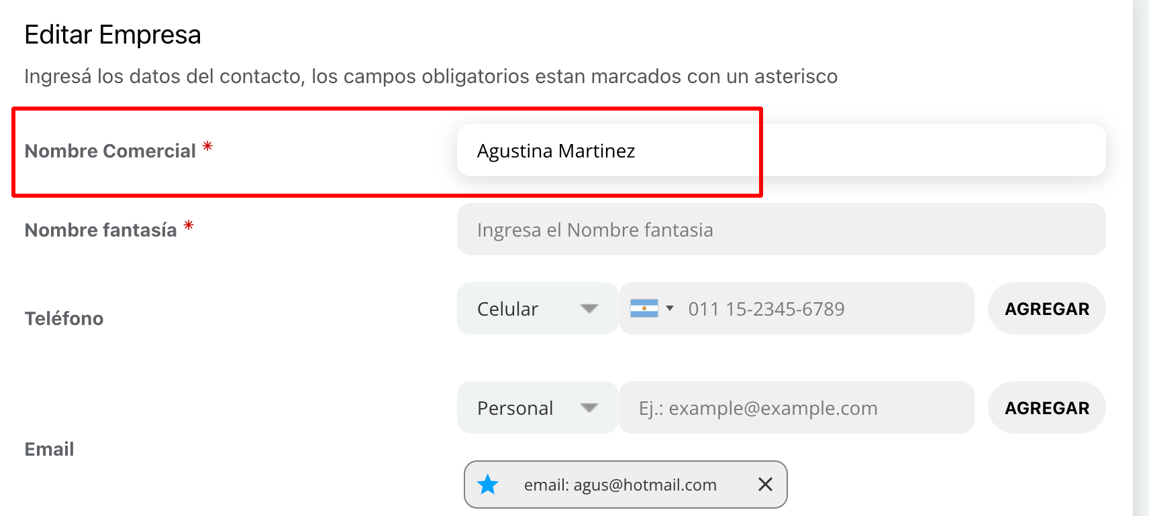Image resolution: width=1149 pixels, height=516 pixels.
Task: Click the Teléfono field label
Action: [x=64, y=318]
